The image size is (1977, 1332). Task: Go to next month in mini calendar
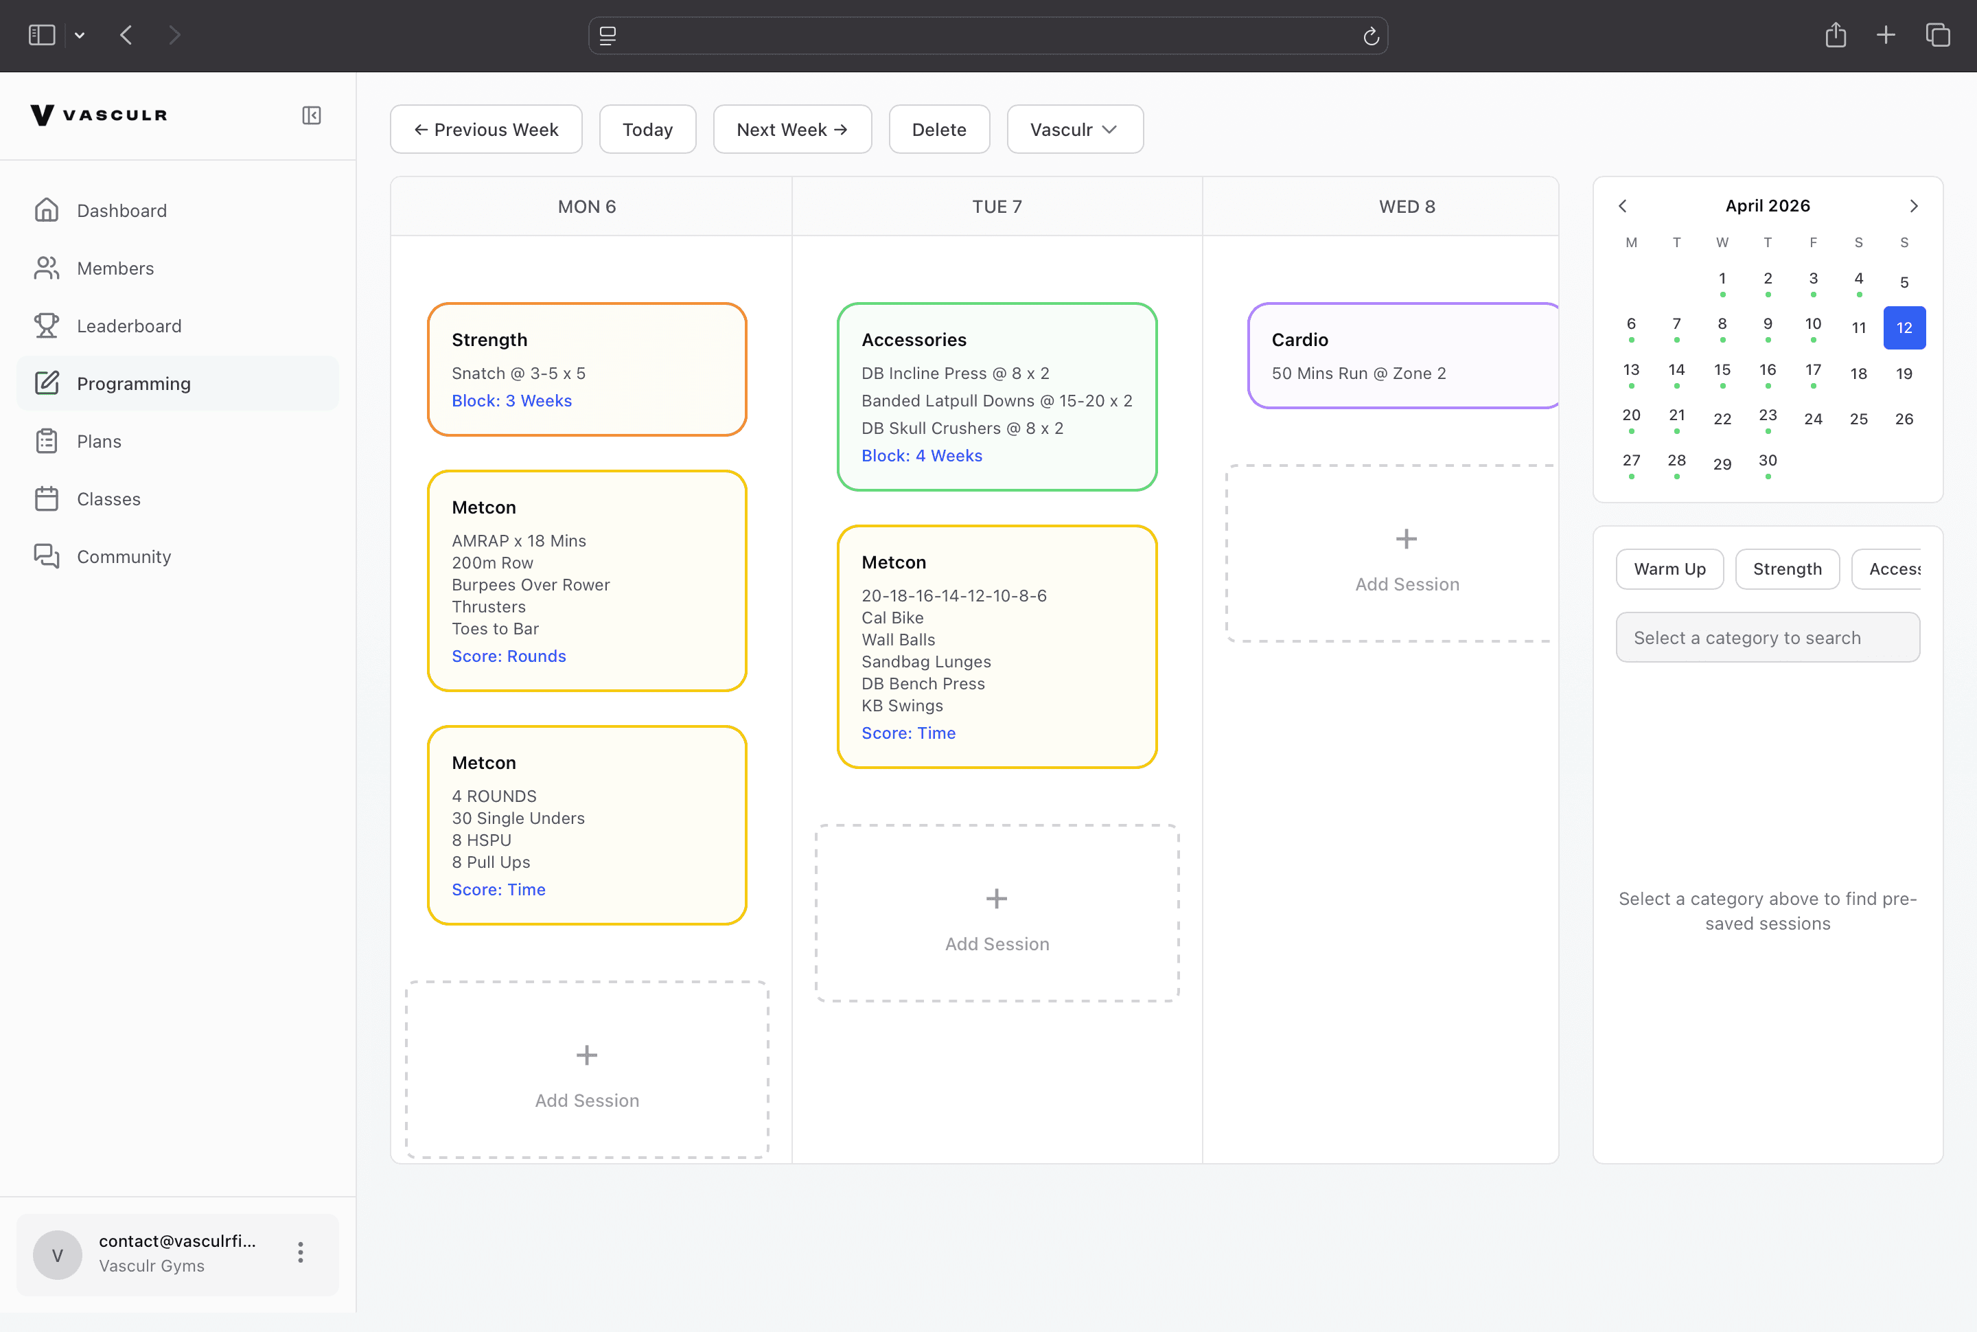pos(1913,205)
